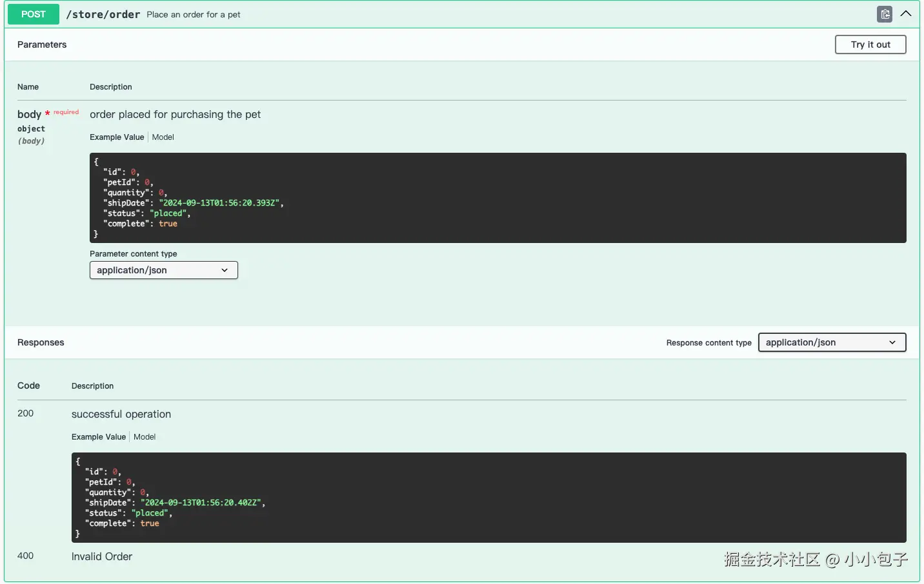This screenshot has height=584, width=924.
Task: Select Example Value tab for body parameter
Action: tap(117, 137)
